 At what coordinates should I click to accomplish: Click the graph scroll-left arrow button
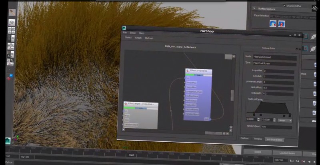click(224, 133)
